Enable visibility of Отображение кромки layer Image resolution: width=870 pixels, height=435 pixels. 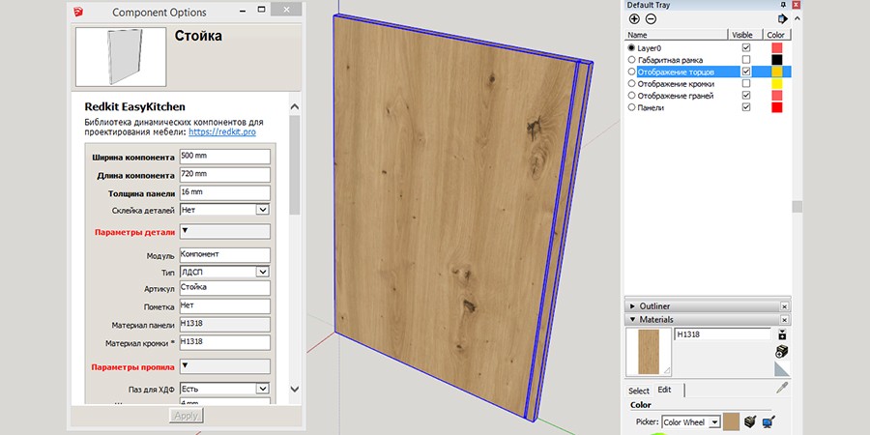tap(745, 83)
